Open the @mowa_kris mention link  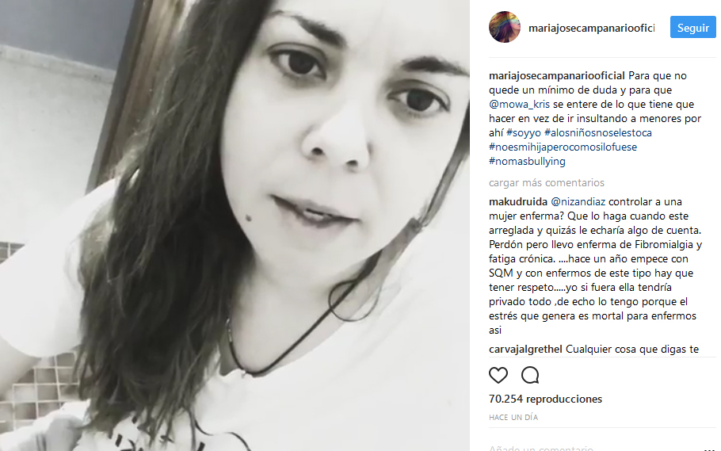tap(519, 105)
